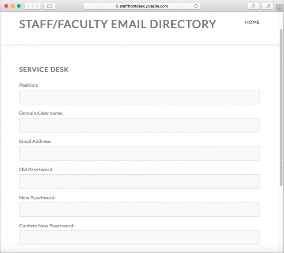Click the New Pass+word field

pos(139,210)
